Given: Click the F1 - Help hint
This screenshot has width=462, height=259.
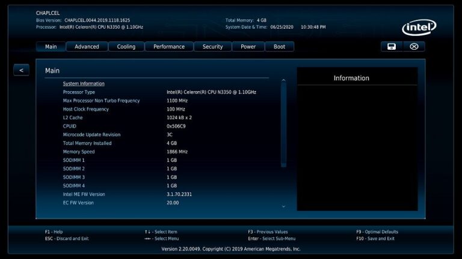Looking at the screenshot, I should click(54, 232).
